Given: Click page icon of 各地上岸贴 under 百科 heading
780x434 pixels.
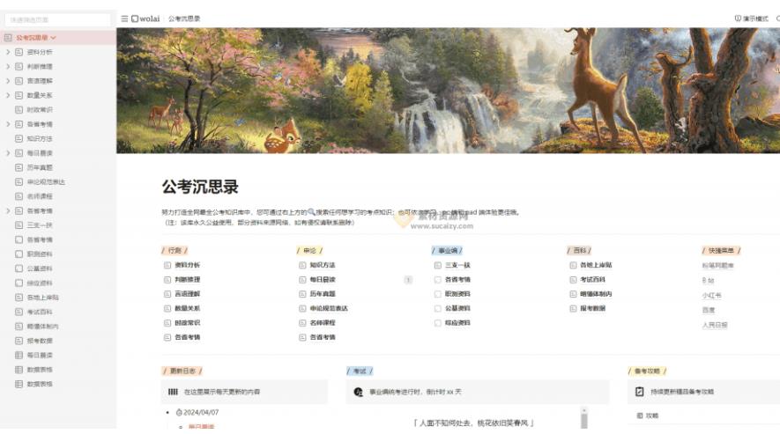Looking at the screenshot, I should click(x=573, y=266).
